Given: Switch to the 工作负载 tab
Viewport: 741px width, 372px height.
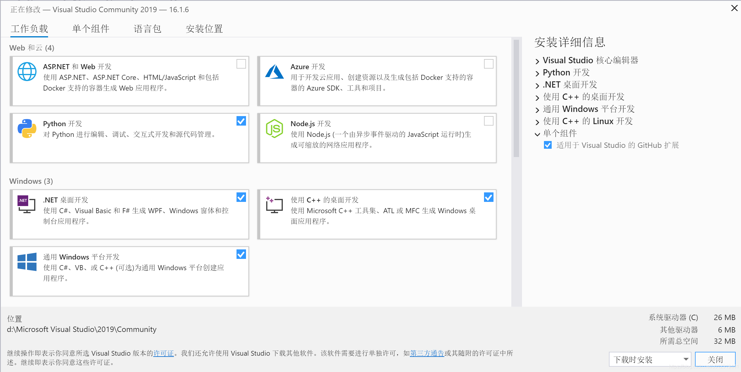Looking at the screenshot, I should [29, 29].
